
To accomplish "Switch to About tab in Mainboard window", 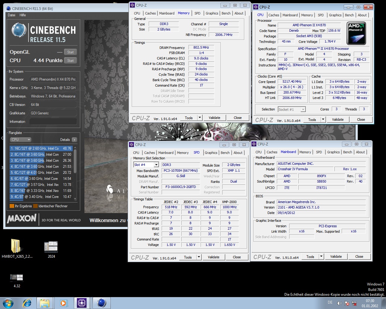I will (x=360, y=152).
